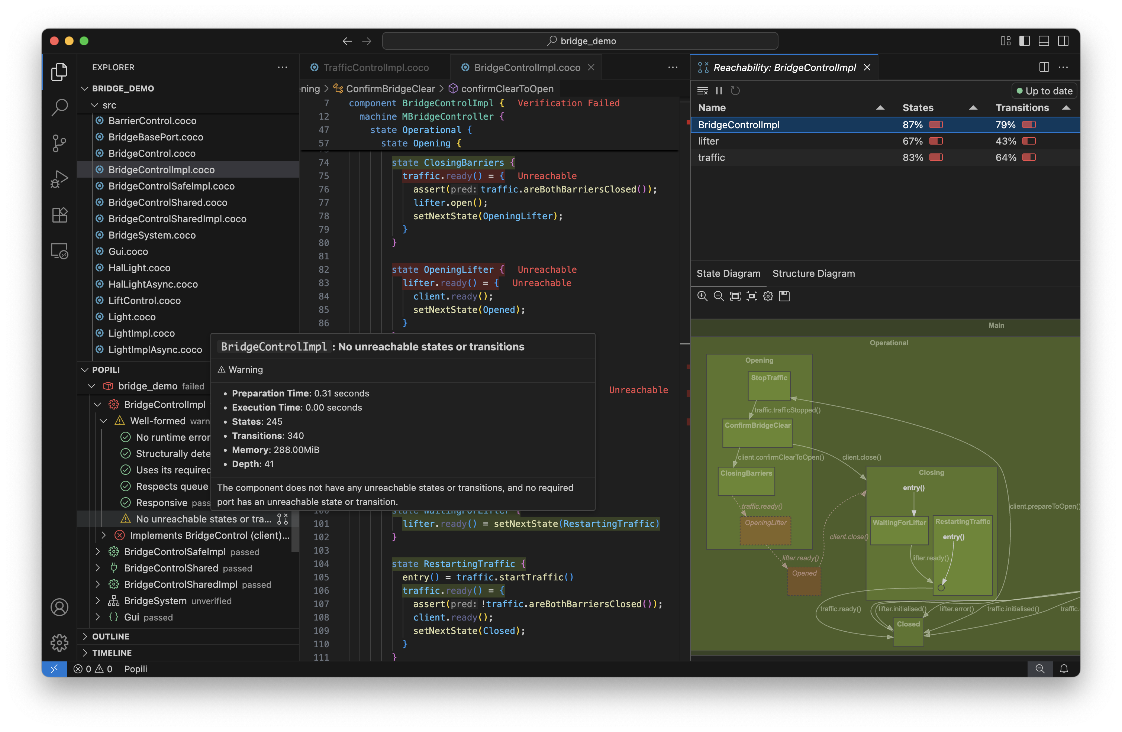Toggle the secondary side bar layout icon
1122x732 pixels.
(x=1063, y=41)
